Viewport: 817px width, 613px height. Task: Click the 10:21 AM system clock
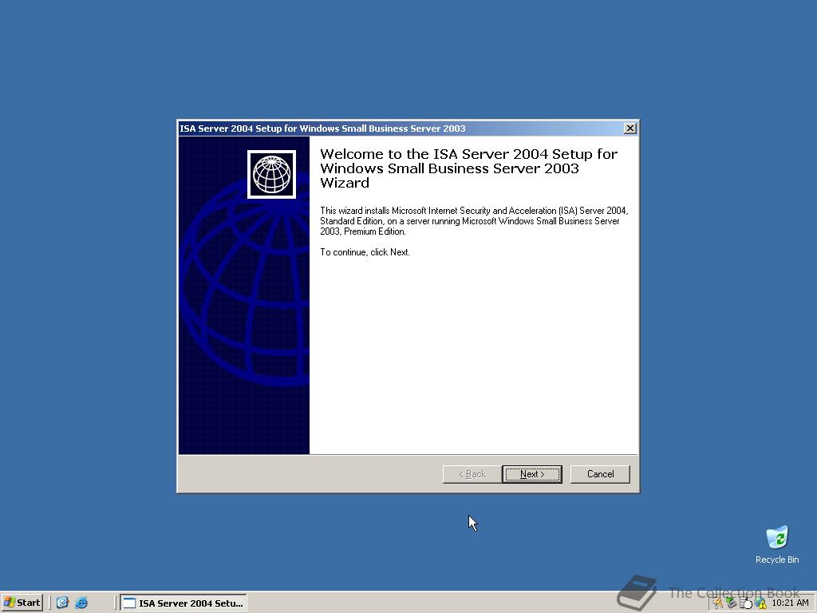click(790, 603)
